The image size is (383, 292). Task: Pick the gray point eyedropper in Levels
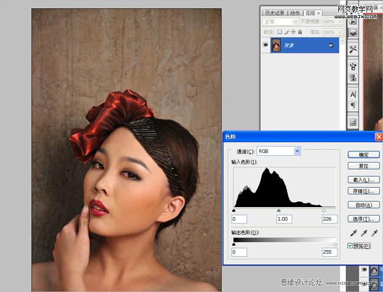click(362, 234)
